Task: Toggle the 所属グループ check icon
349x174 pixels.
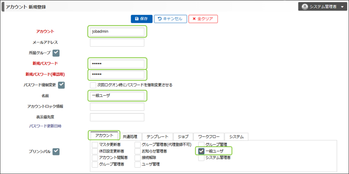Action: click(56, 53)
